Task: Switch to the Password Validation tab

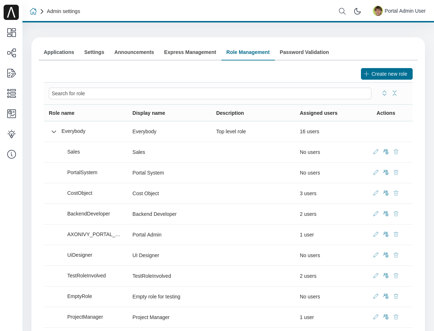Action: 304,52
